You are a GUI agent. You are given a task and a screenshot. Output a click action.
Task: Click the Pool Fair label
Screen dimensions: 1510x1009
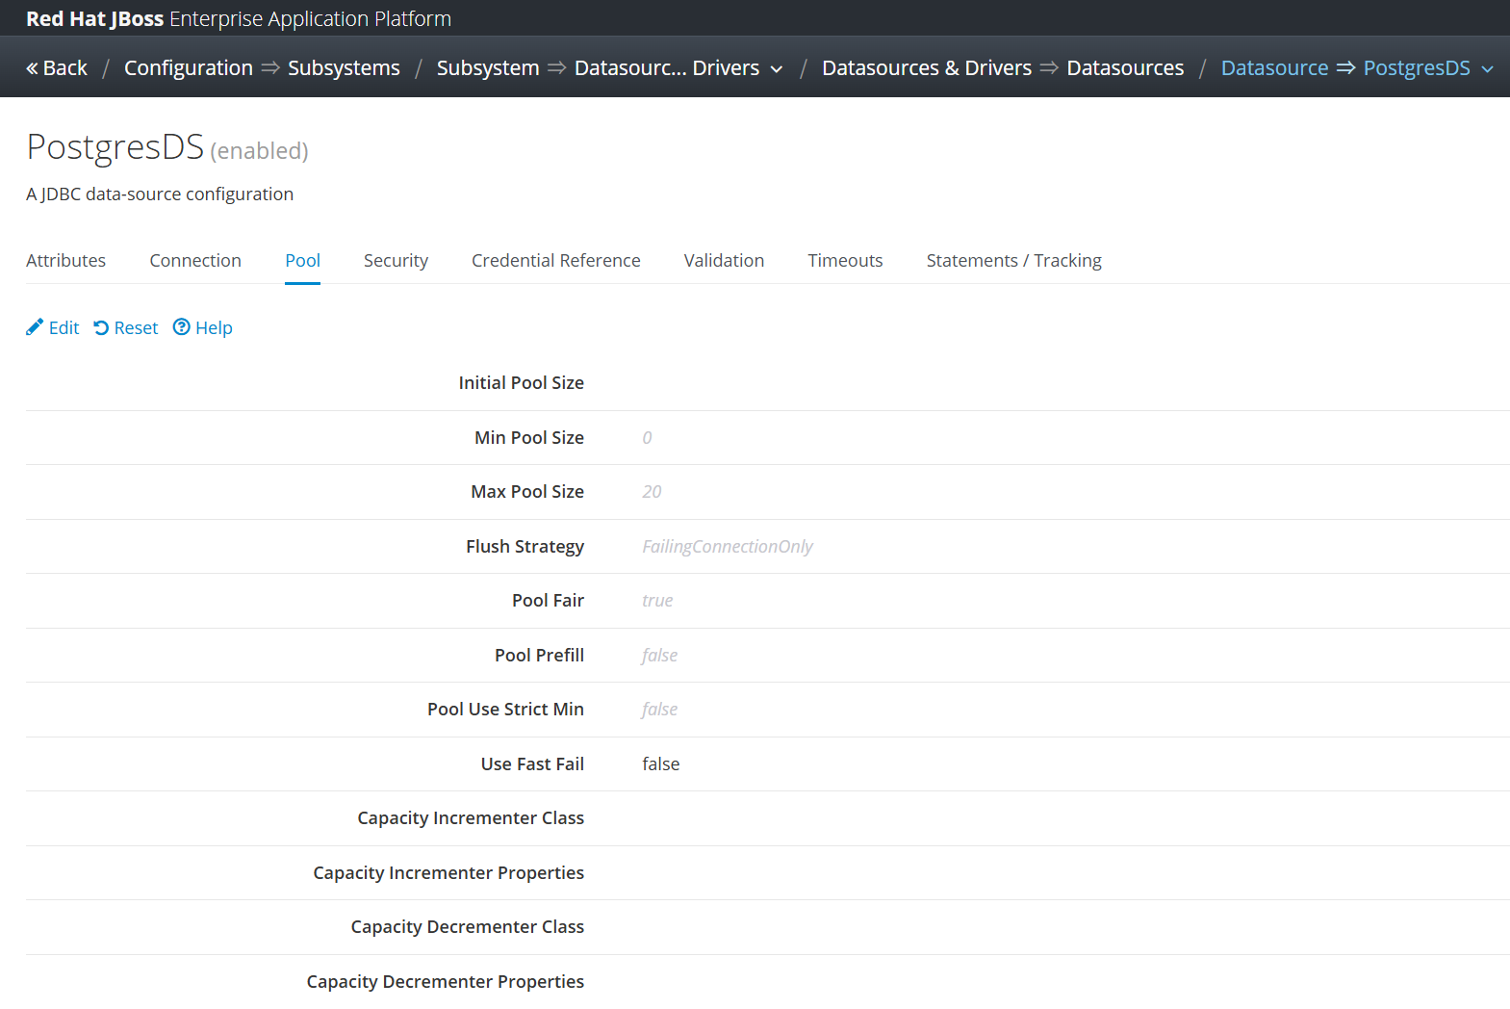point(549,601)
